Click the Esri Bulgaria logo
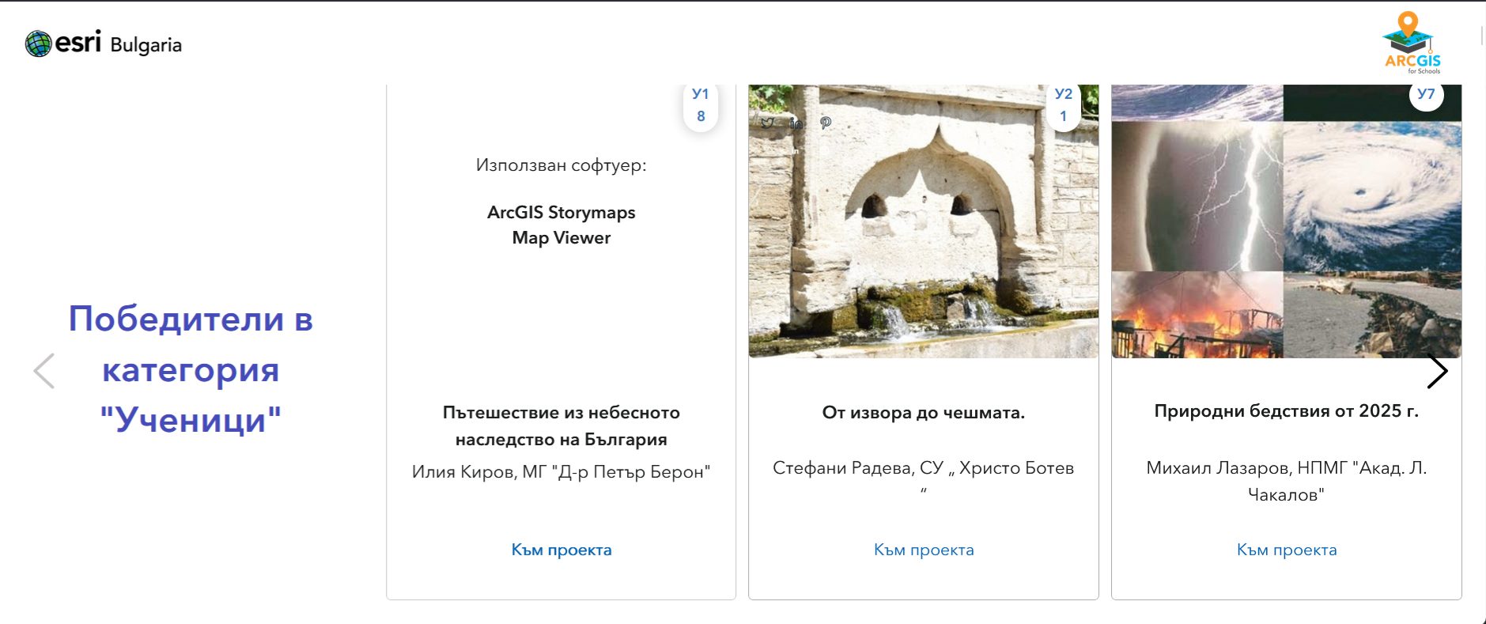1486x624 pixels. point(104,43)
